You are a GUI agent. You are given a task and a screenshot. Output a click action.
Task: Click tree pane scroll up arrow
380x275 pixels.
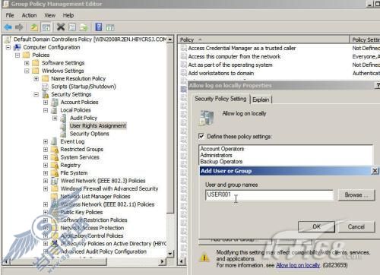pyautogui.click(x=170, y=40)
